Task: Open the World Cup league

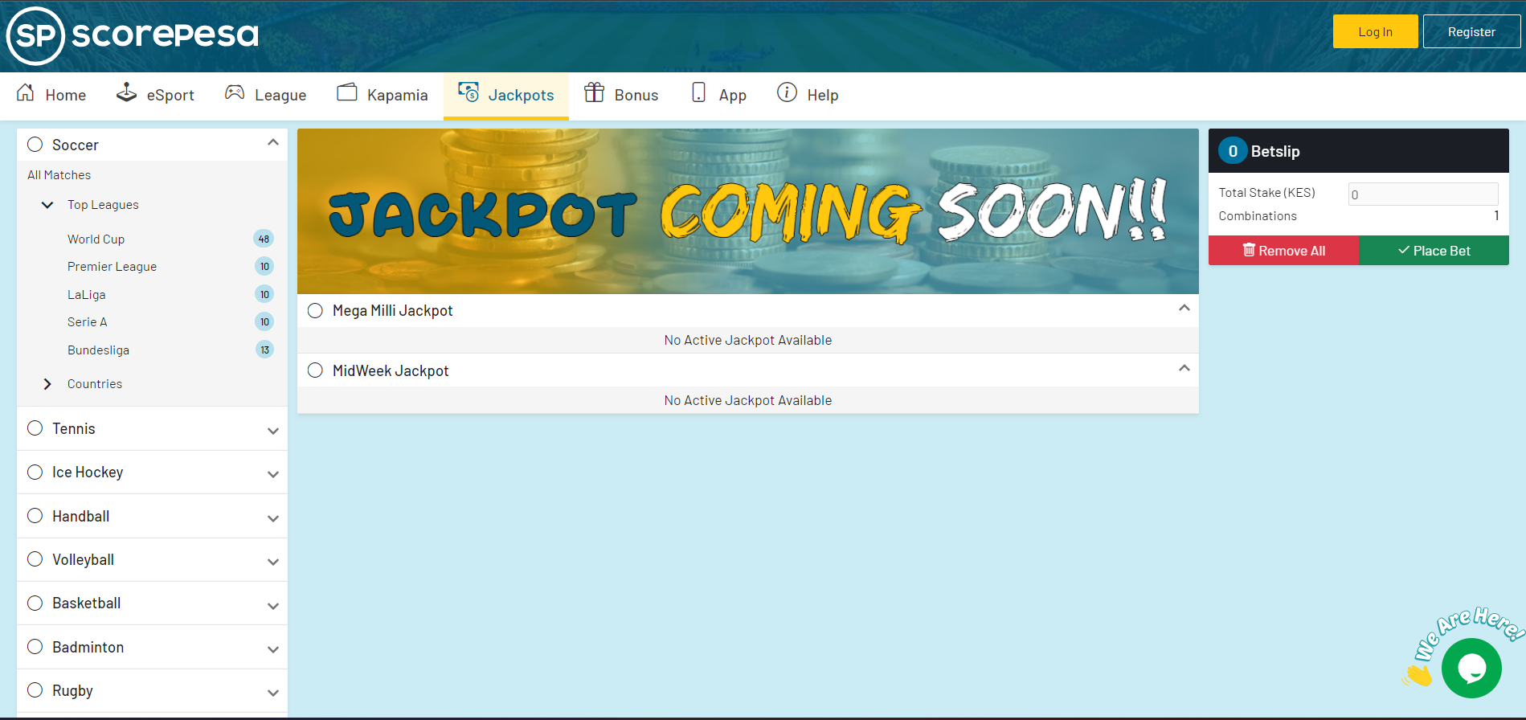Action: 96,239
